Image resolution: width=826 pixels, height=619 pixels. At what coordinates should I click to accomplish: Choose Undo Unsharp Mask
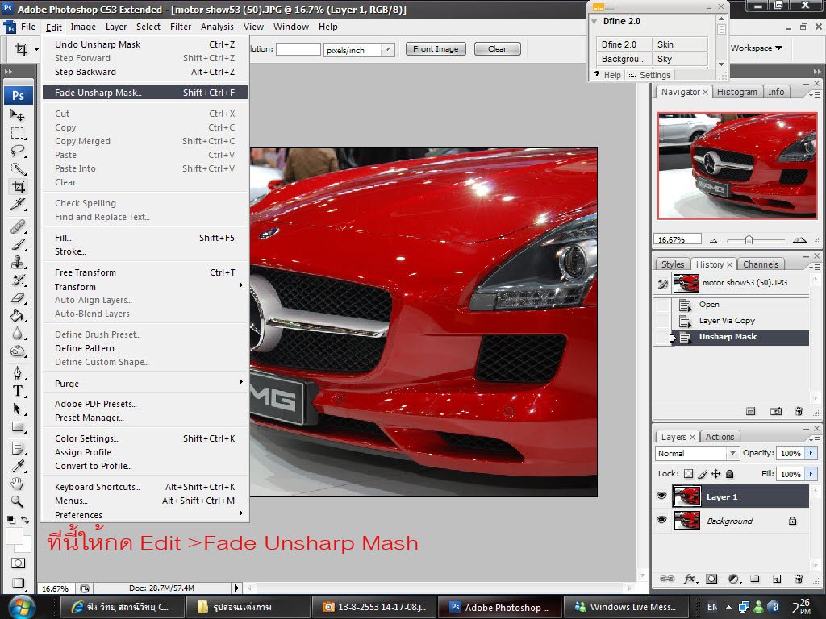click(x=145, y=44)
